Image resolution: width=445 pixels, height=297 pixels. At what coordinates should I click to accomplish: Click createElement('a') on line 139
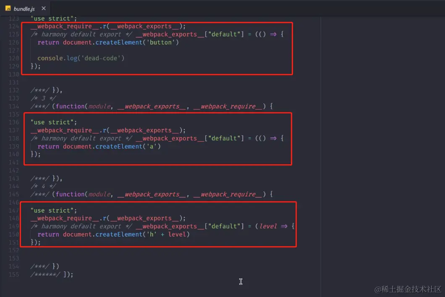click(x=128, y=147)
